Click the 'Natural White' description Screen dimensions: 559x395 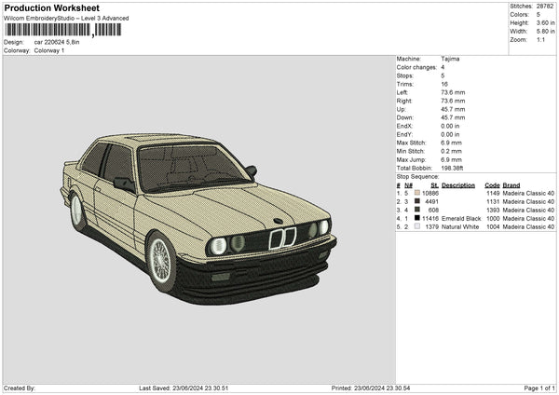460,226
